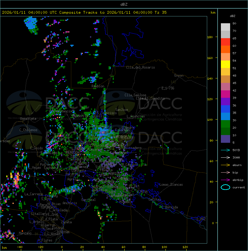This screenshot has height=251, width=248.
Task: Click the Zapata map label
Action: pyautogui.click(x=66, y=222)
